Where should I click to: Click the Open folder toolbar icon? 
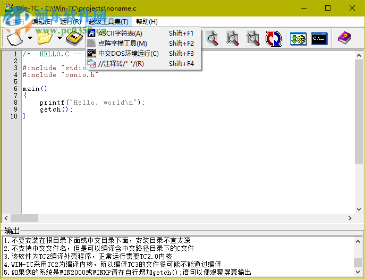point(45,38)
